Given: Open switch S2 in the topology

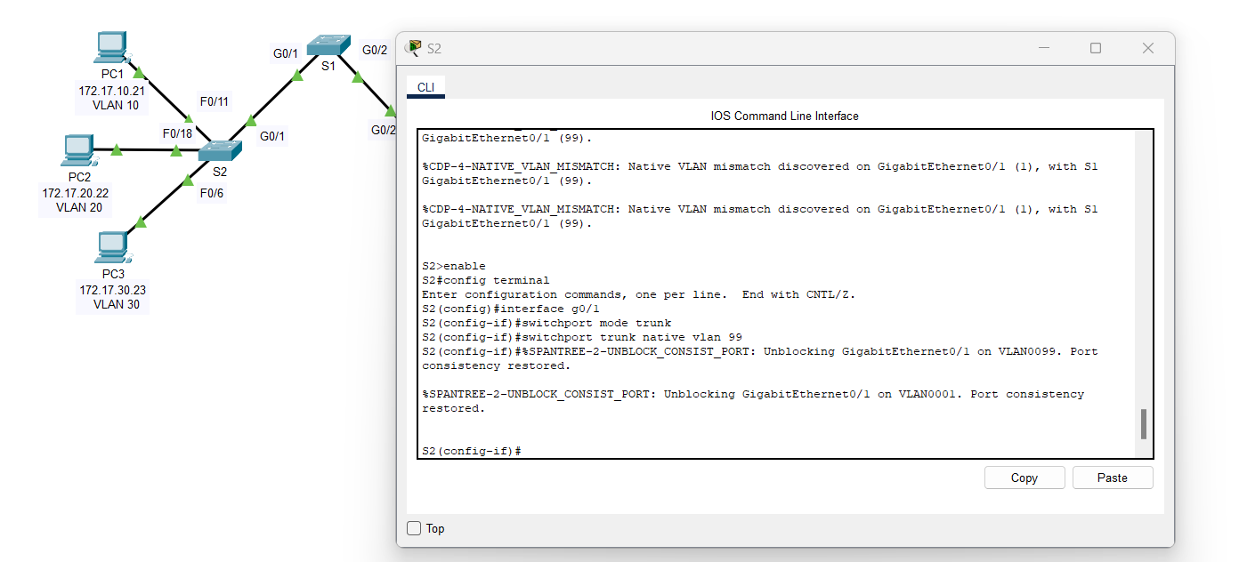Looking at the screenshot, I should coord(219,149).
